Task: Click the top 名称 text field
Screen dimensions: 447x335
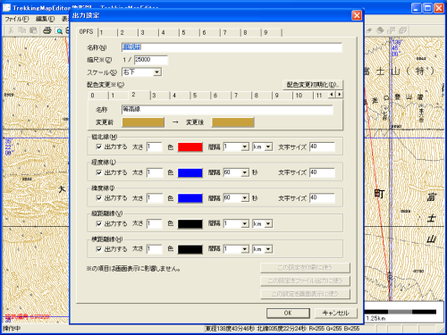Action: click(232, 47)
